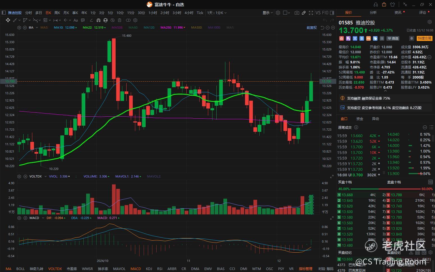The width and height of the screenshot is (435, 272).
Task: Choose the trend line drawing tool
Action: pos(16,20)
